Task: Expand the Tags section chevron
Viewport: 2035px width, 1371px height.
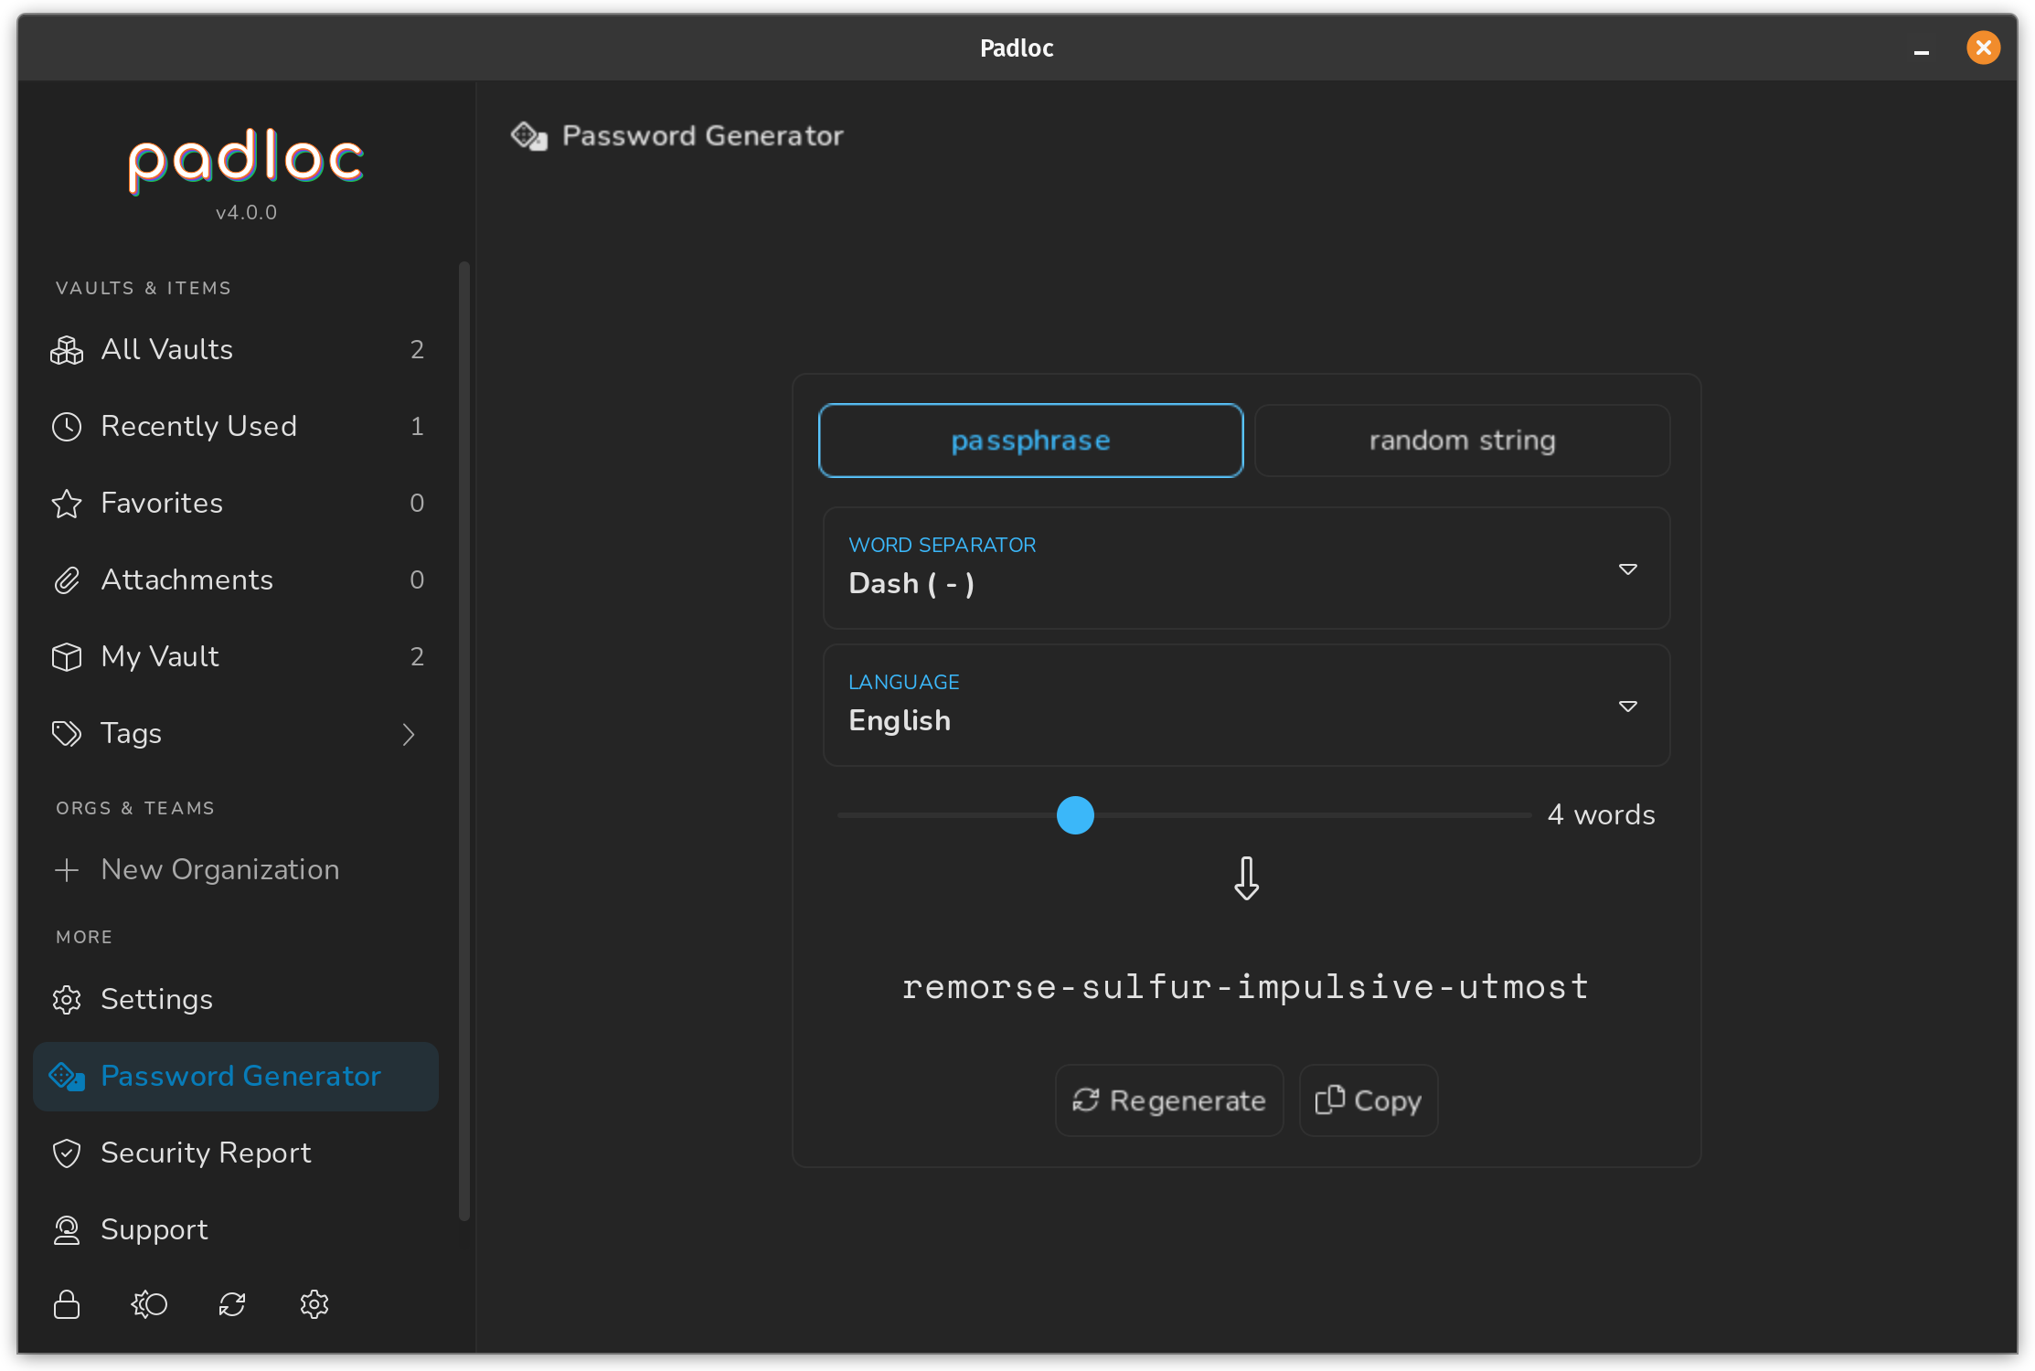Action: point(410,733)
